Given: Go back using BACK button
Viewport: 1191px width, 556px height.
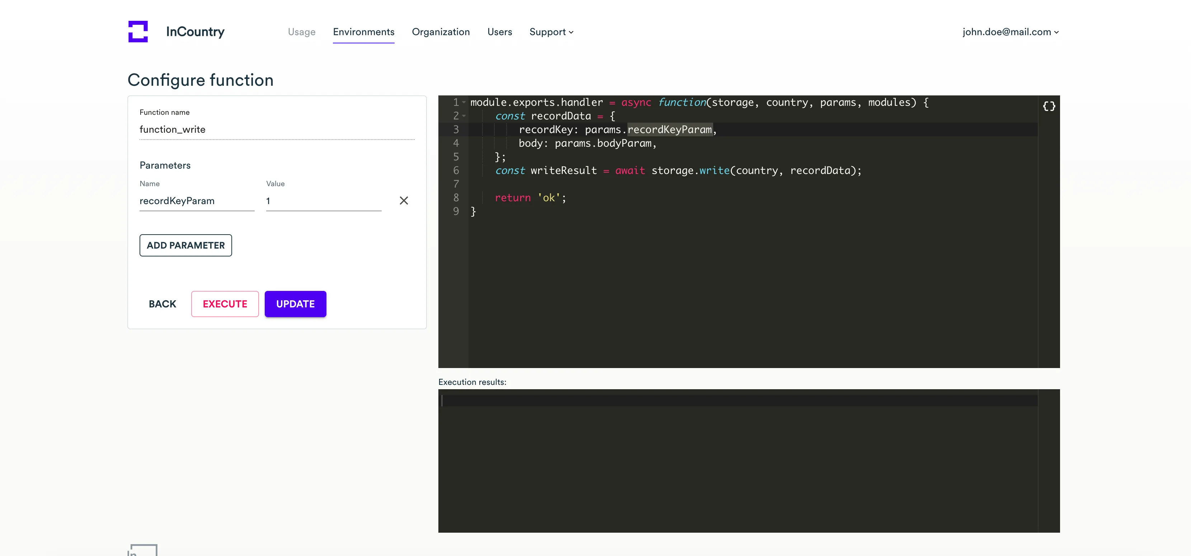Looking at the screenshot, I should 162,304.
